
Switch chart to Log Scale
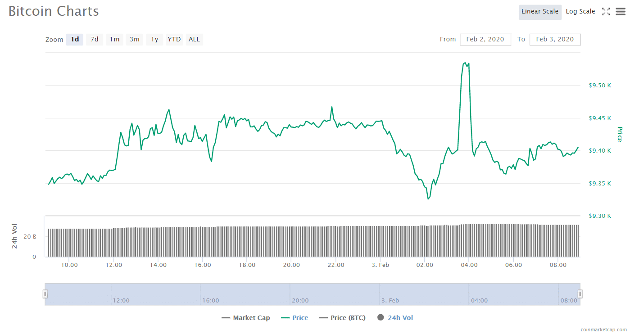[580, 12]
